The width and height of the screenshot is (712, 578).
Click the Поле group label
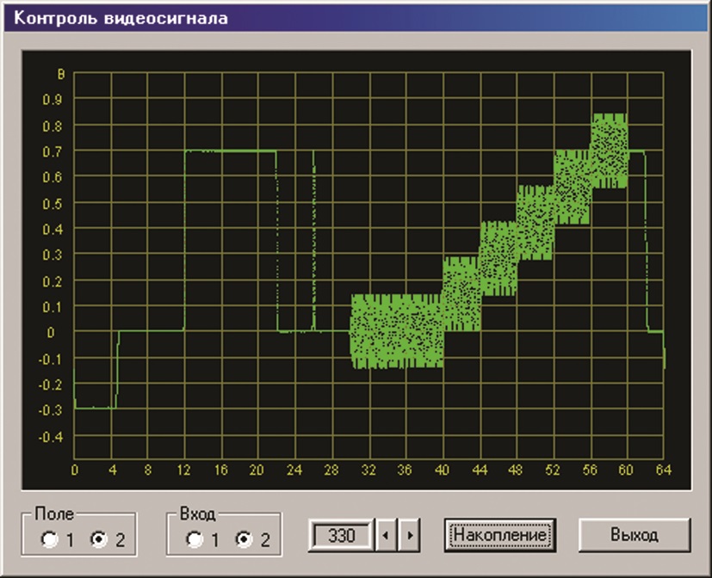54,513
